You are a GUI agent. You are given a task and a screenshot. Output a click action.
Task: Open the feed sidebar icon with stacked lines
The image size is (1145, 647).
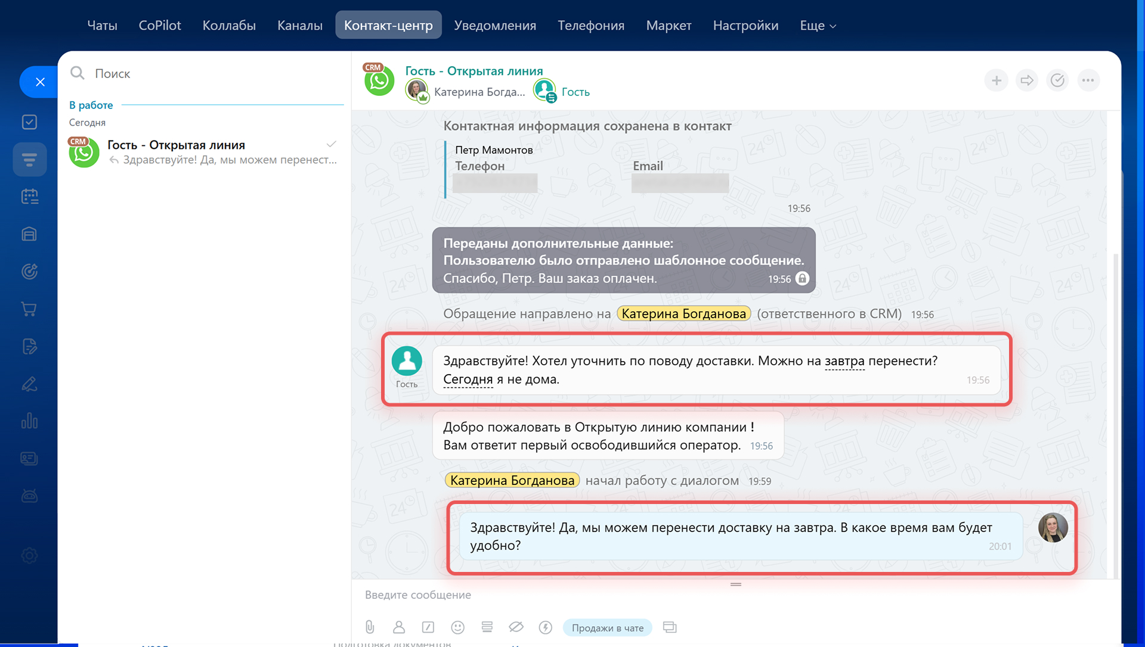pyautogui.click(x=29, y=159)
